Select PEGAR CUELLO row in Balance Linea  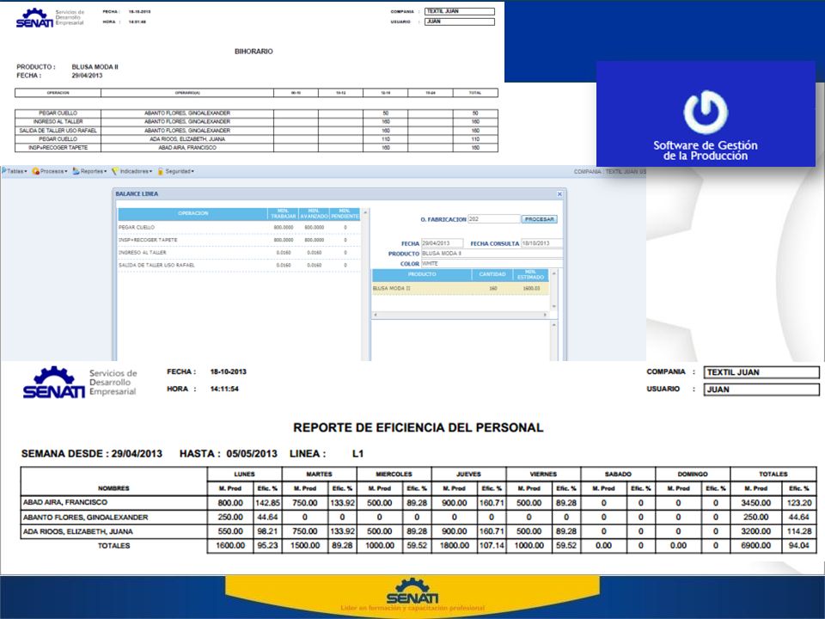(x=239, y=227)
